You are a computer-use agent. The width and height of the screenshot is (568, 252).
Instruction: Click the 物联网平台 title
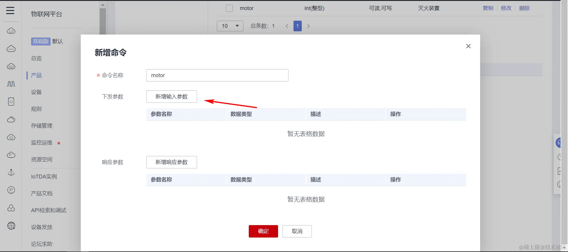pyautogui.click(x=46, y=14)
